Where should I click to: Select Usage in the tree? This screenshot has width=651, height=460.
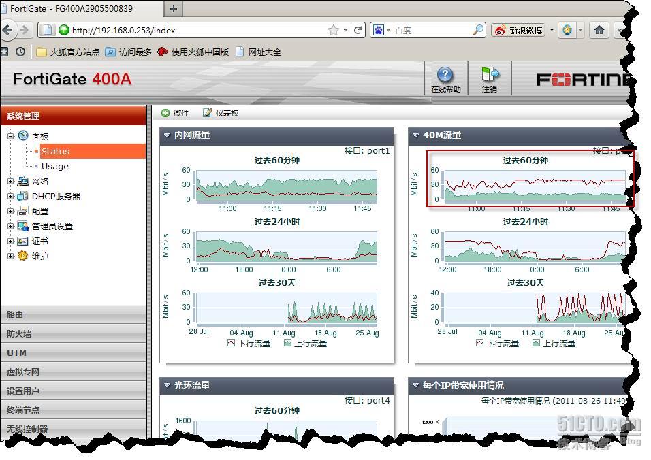(x=54, y=166)
